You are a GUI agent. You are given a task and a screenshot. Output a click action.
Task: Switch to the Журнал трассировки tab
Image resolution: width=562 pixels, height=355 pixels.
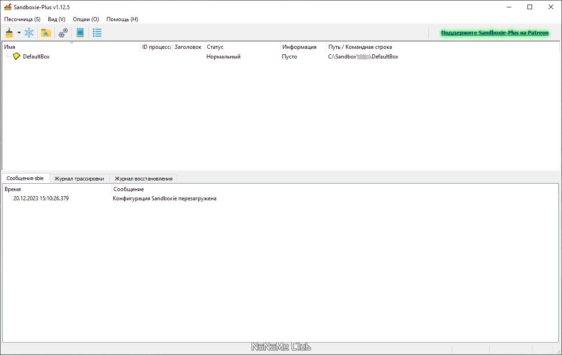coord(79,179)
